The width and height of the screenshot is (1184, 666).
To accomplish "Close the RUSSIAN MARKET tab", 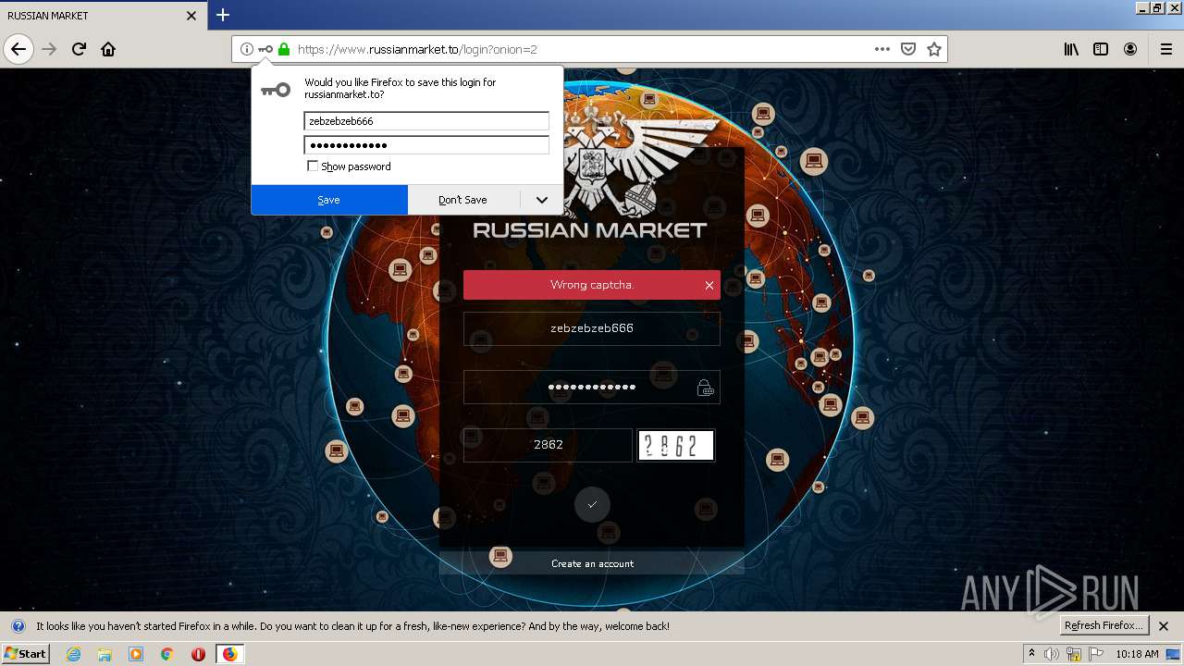I will [191, 16].
